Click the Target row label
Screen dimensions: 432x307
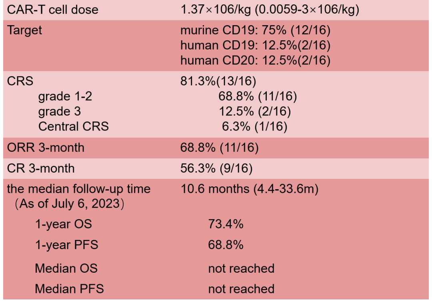pos(24,30)
